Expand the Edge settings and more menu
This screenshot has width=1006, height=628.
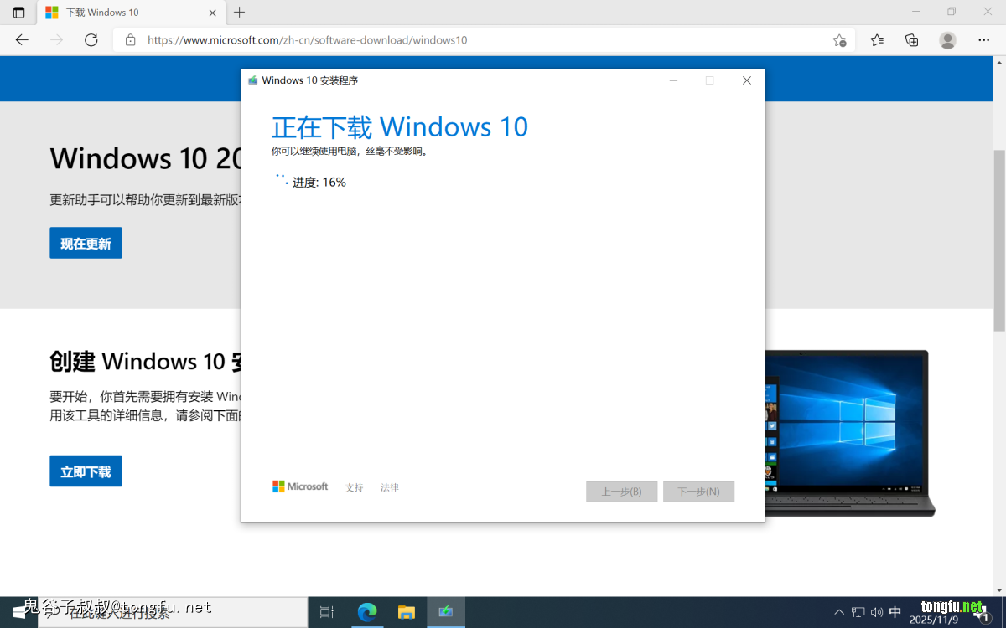point(983,40)
